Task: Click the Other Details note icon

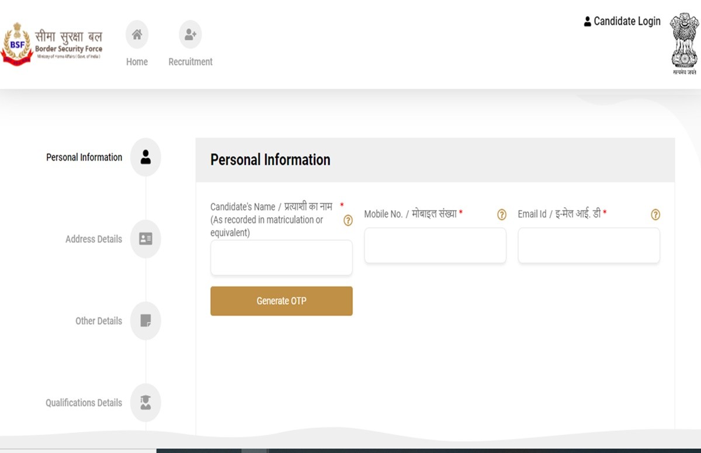Action: pyautogui.click(x=145, y=320)
